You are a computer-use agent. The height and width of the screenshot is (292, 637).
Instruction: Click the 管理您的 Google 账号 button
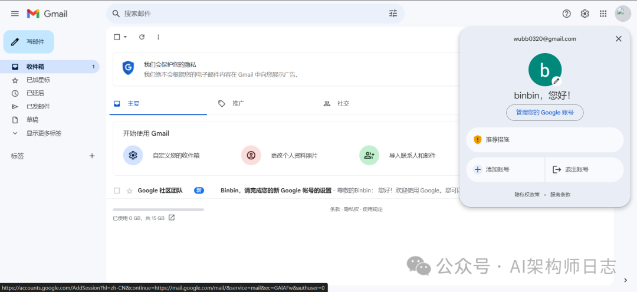[x=544, y=112]
